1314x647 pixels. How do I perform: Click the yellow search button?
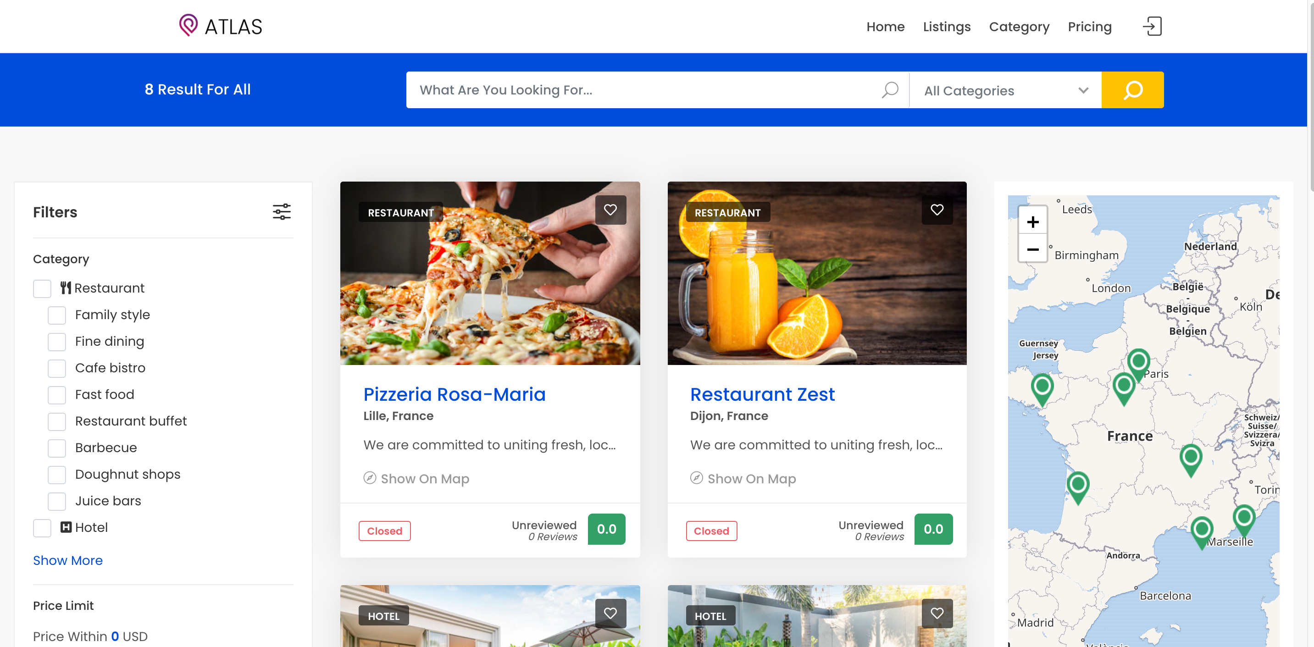[1132, 90]
